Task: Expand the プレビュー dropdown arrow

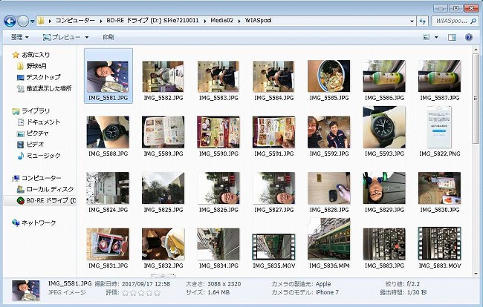Action: 86,36
